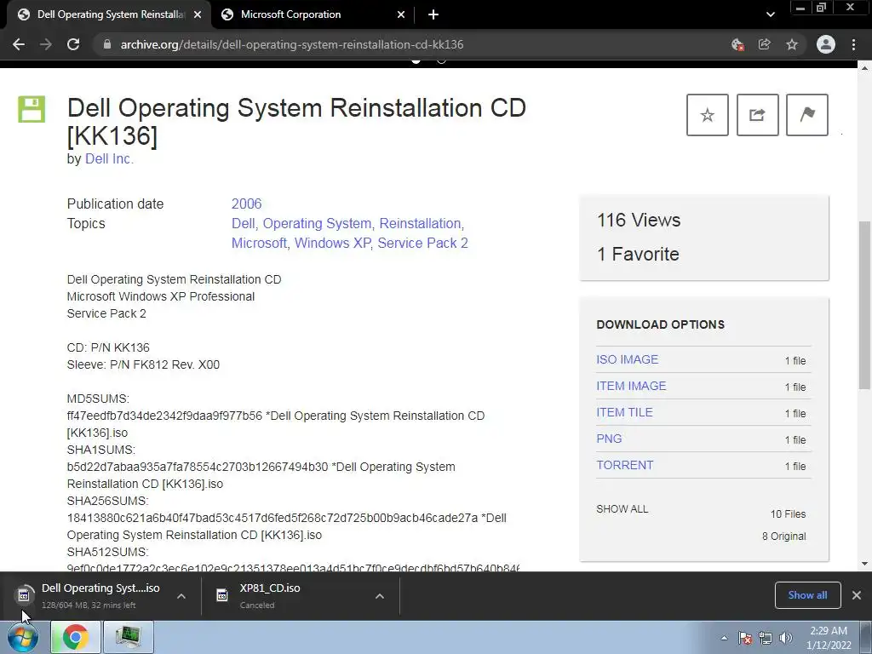Switch to the Microsoft Corporation tab
Screen dimensions: 872x654
(313, 15)
